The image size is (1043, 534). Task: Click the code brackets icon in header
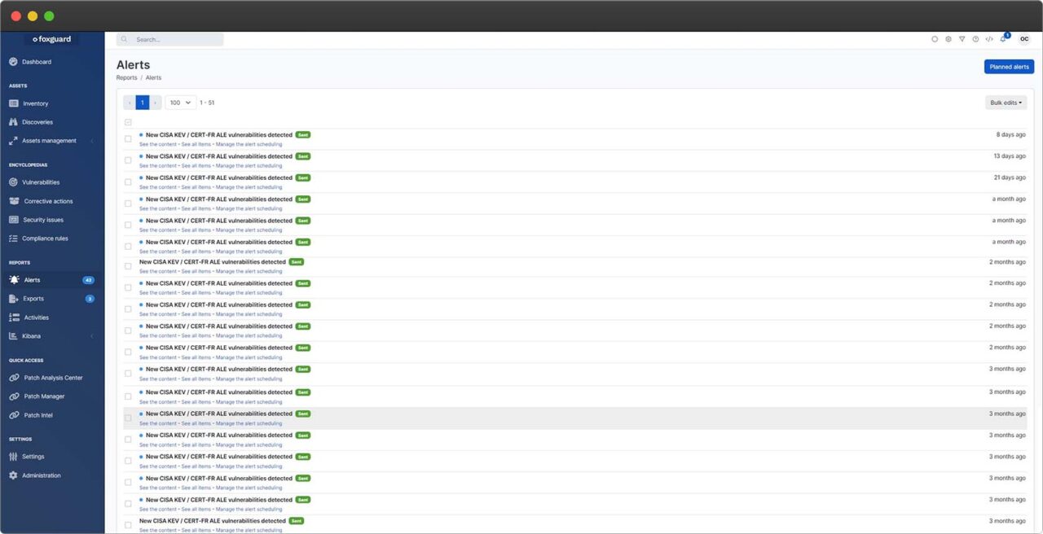(989, 39)
